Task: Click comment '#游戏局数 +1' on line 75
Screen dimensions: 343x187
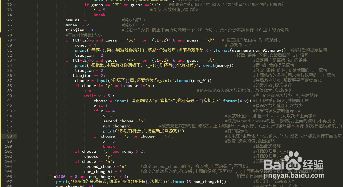Action: point(135,20)
